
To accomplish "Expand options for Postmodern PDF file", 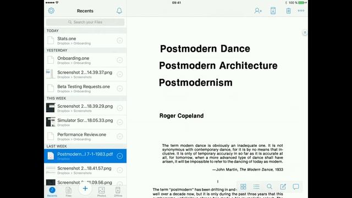I will click(120, 156).
